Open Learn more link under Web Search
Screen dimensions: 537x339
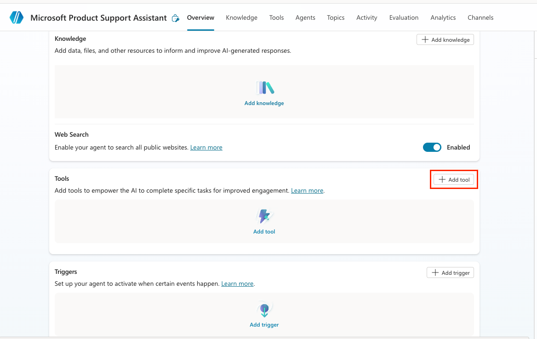coord(206,148)
